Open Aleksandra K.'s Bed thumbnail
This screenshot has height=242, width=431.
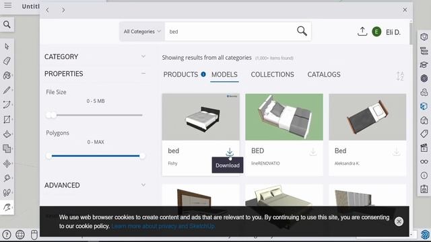pyautogui.click(x=367, y=117)
